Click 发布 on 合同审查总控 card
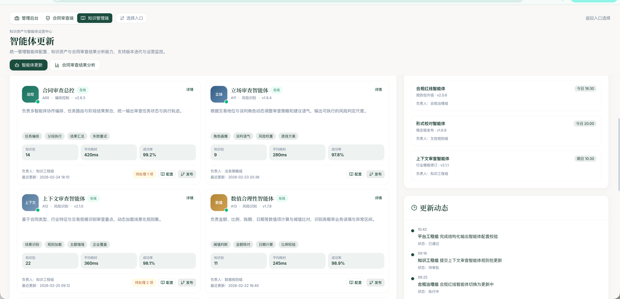The height and width of the screenshot is (299, 620). [187, 174]
